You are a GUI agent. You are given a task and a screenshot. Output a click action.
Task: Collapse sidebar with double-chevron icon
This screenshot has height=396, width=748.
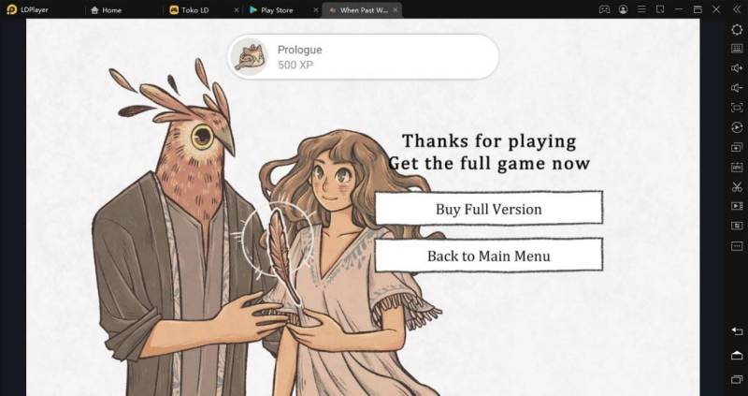point(735,9)
